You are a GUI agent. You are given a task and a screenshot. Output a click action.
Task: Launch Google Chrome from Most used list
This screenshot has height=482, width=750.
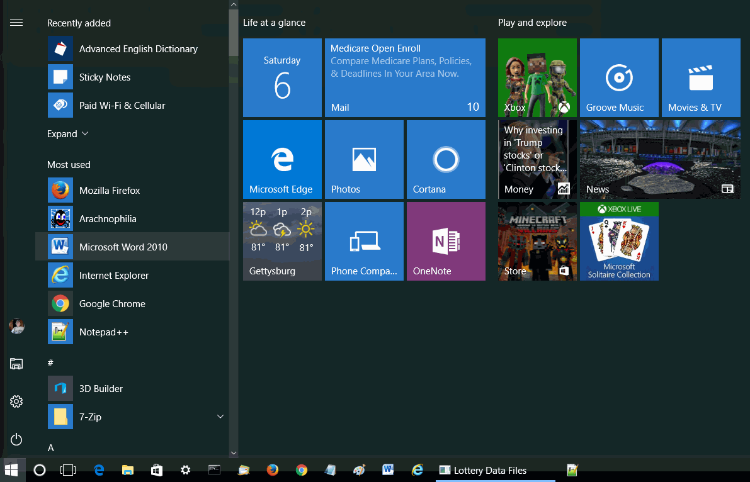132,303
